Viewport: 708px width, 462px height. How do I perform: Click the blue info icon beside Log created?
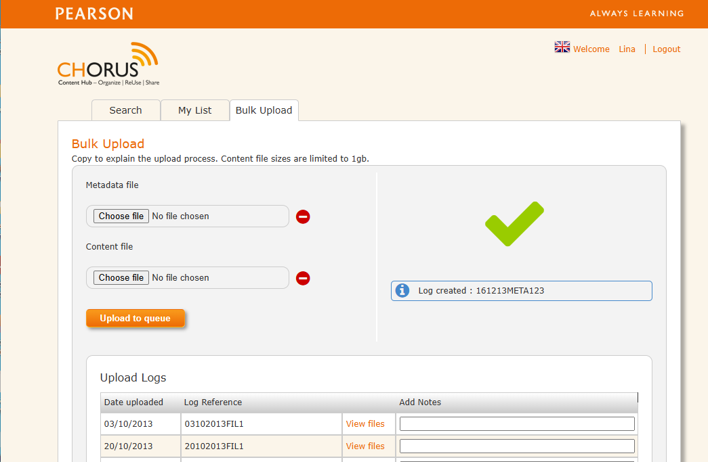pos(402,290)
